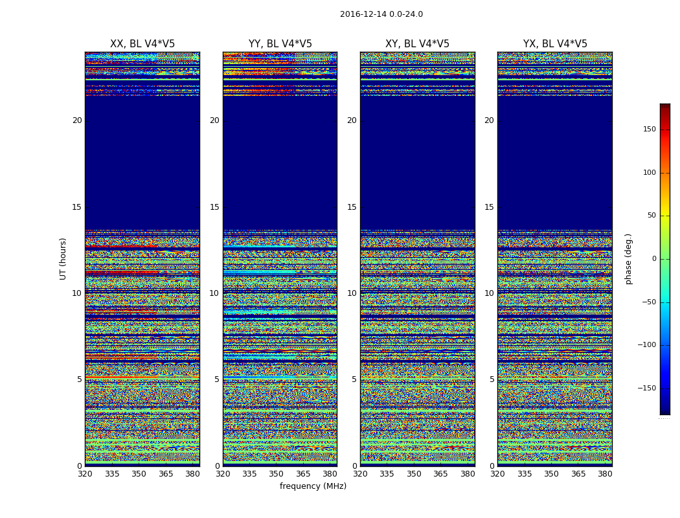Click the colorbar tick label '150'
680x518 pixels.
pyautogui.click(x=650, y=129)
